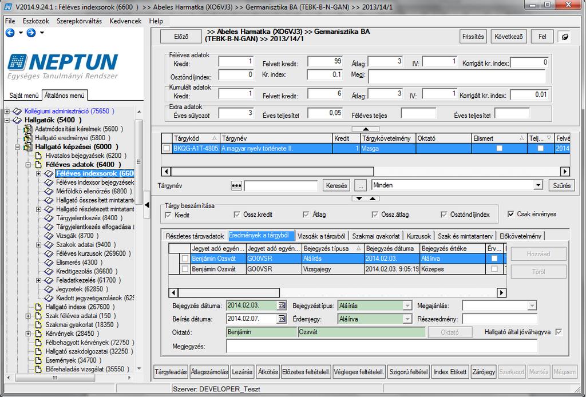Open the Érdemjegy dropdown
The width and height of the screenshot is (586, 397).
point(407,319)
